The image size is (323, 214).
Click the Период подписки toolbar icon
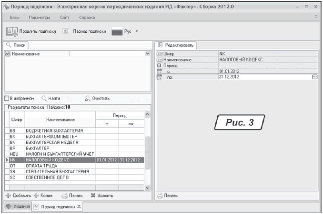click(66, 31)
